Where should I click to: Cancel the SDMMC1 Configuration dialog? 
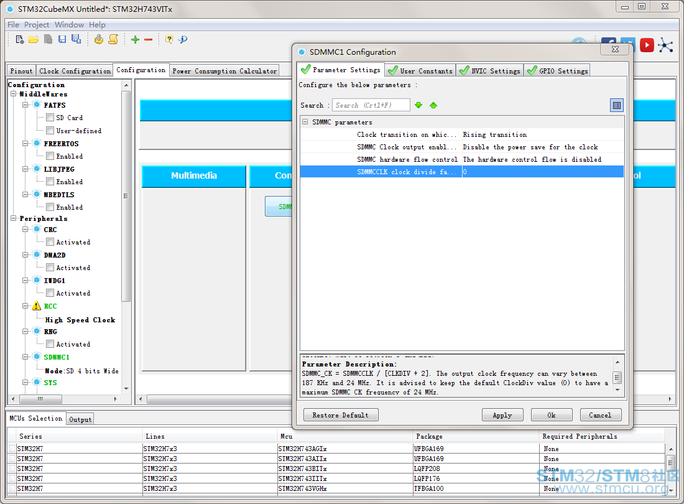click(600, 415)
